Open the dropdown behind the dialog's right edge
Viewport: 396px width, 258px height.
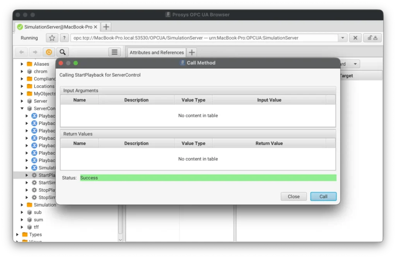coord(355,64)
